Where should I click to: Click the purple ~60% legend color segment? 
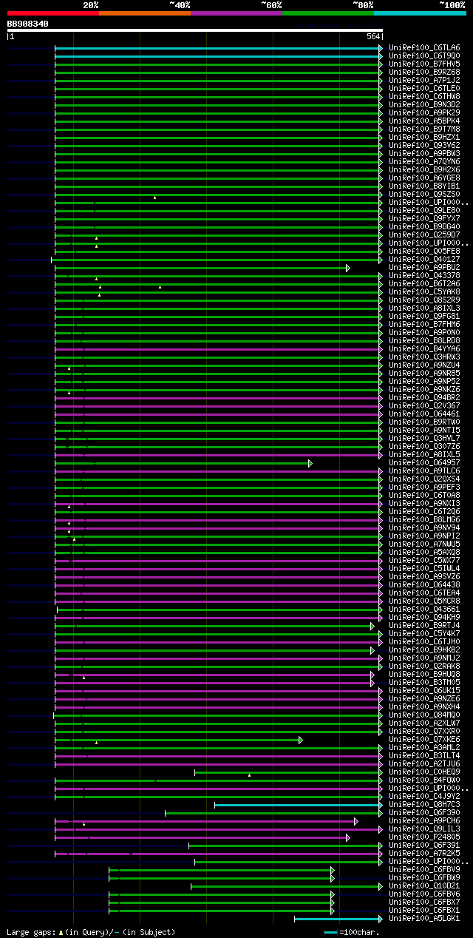[236, 13]
